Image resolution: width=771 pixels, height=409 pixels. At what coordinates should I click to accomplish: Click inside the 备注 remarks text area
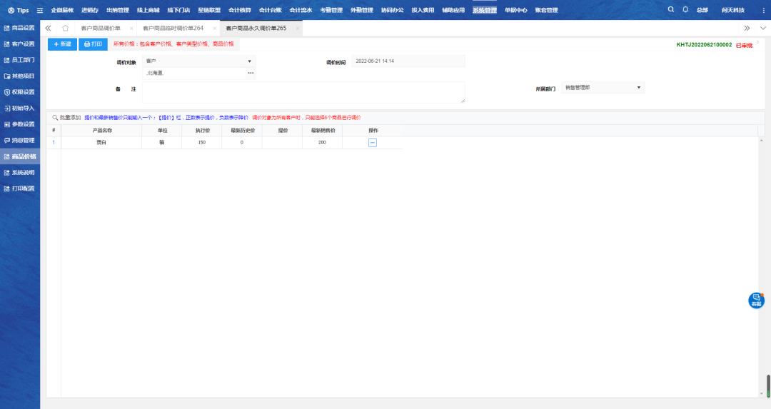(x=303, y=92)
